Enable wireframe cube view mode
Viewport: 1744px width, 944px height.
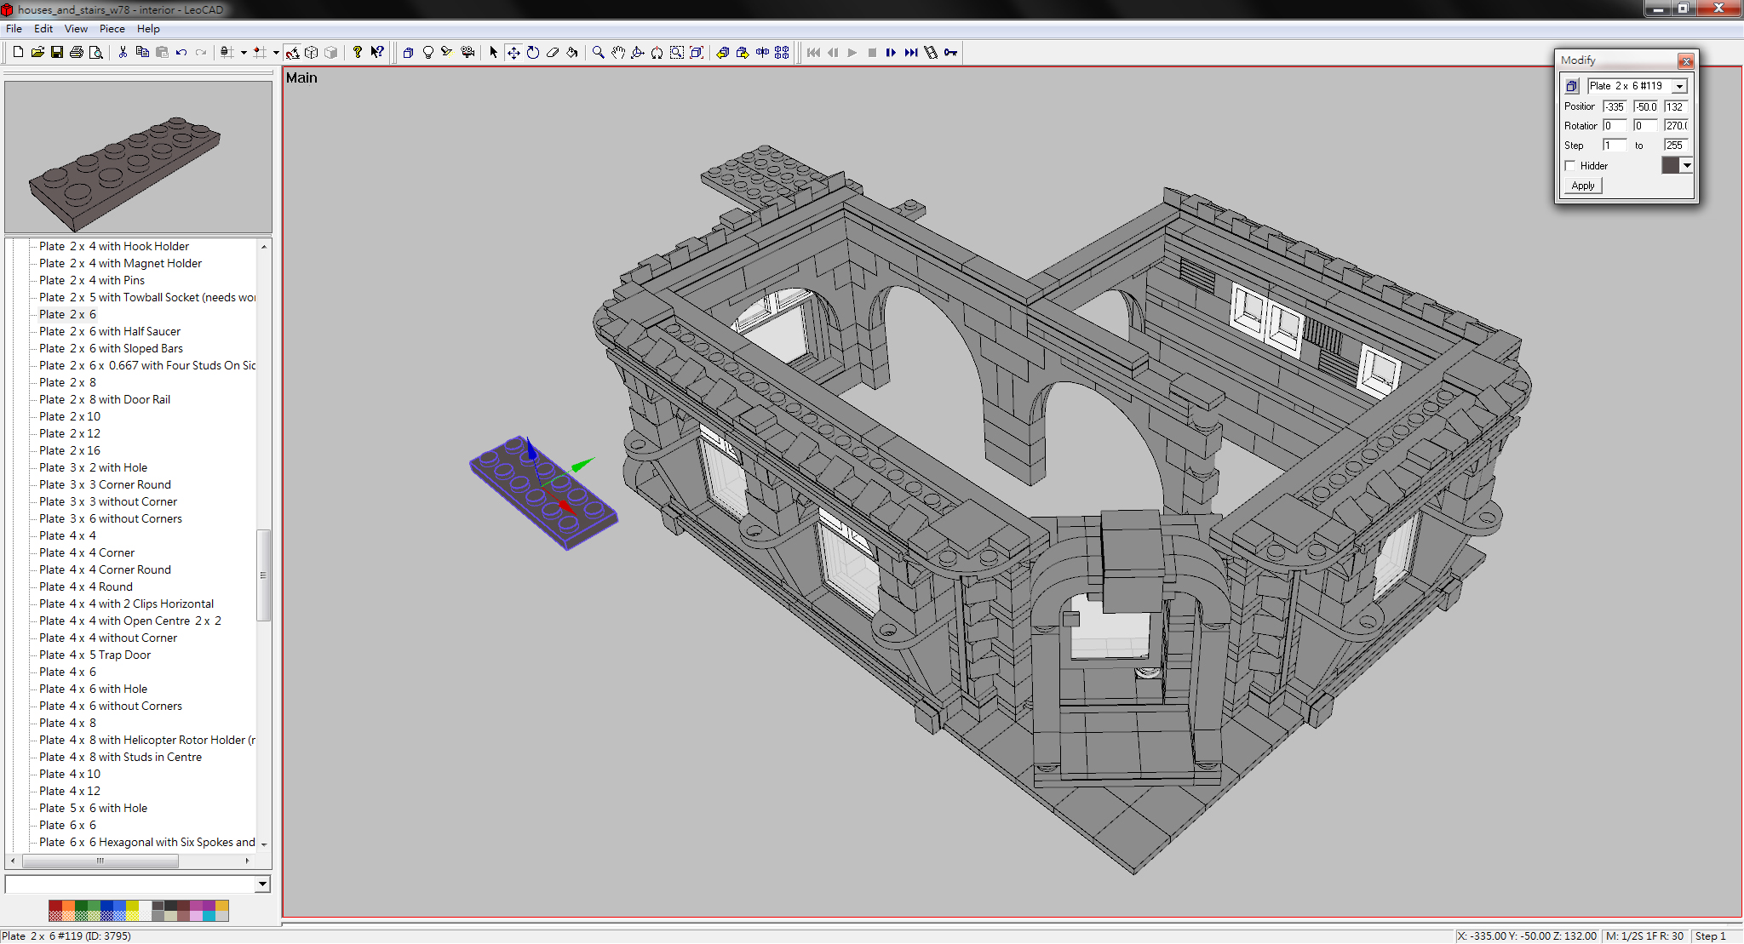(312, 53)
